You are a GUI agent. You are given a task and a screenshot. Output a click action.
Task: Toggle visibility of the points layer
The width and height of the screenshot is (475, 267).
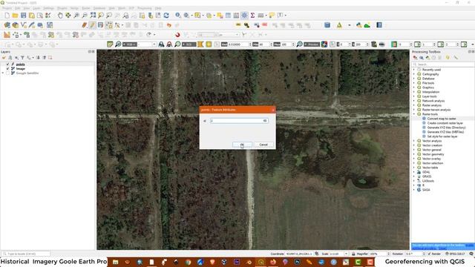(x=8, y=65)
